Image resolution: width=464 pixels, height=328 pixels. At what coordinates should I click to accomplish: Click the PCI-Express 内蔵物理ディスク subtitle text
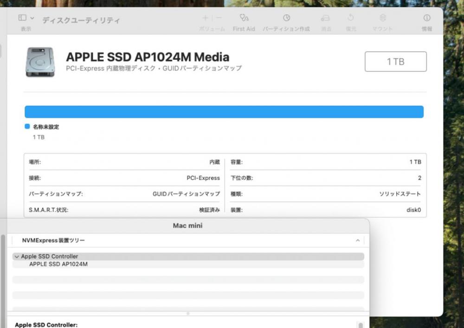(154, 68)
